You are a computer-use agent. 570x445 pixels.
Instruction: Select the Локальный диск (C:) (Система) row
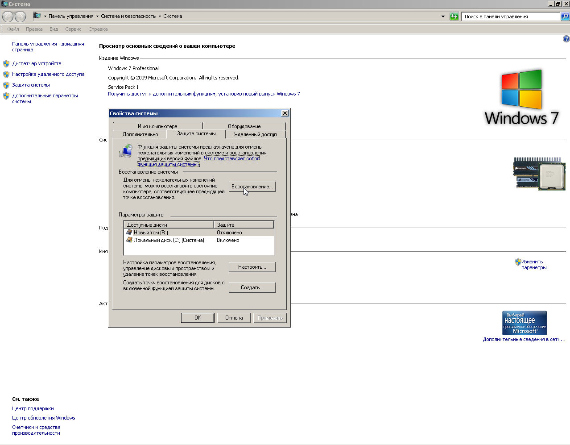(199, 240)
